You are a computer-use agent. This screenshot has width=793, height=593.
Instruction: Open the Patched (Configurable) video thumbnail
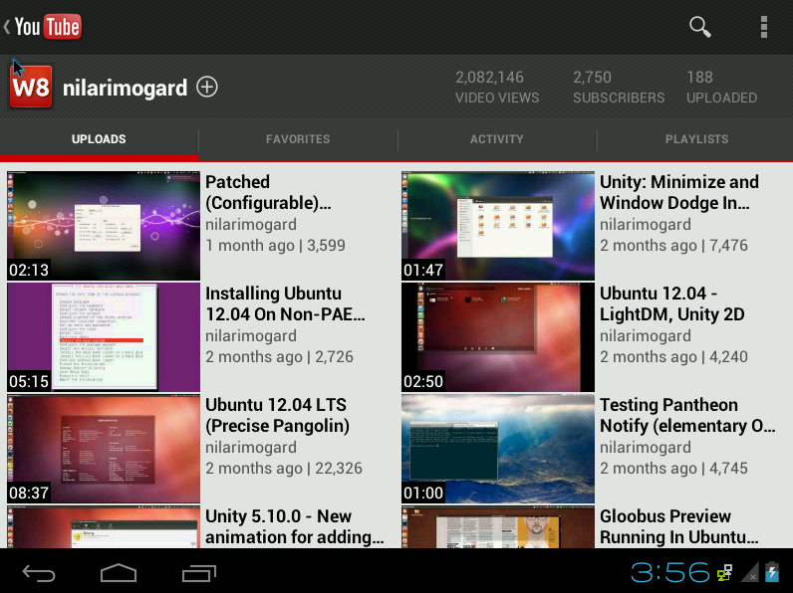click(x=104, y=225)
